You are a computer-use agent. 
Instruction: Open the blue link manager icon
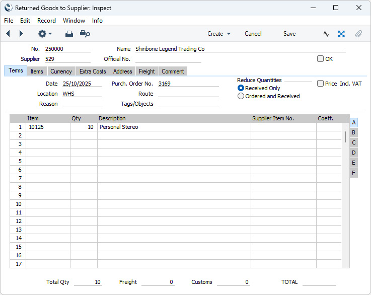coord(341,34)
